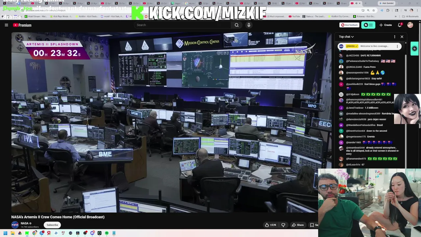Screen dimensions: 421x237
Task: Open the TubeBuddy menu button
Action: click(x=368, y=25)
